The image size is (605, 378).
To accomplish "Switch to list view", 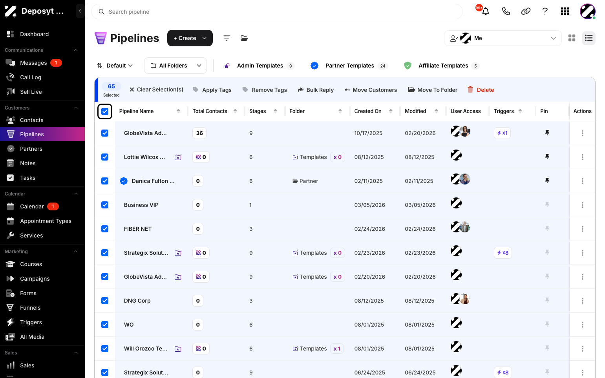I will coord(589,38).
